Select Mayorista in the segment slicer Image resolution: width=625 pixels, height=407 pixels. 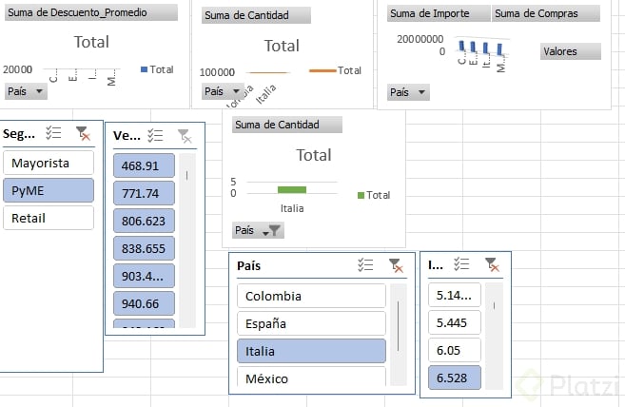click(49, 163)
